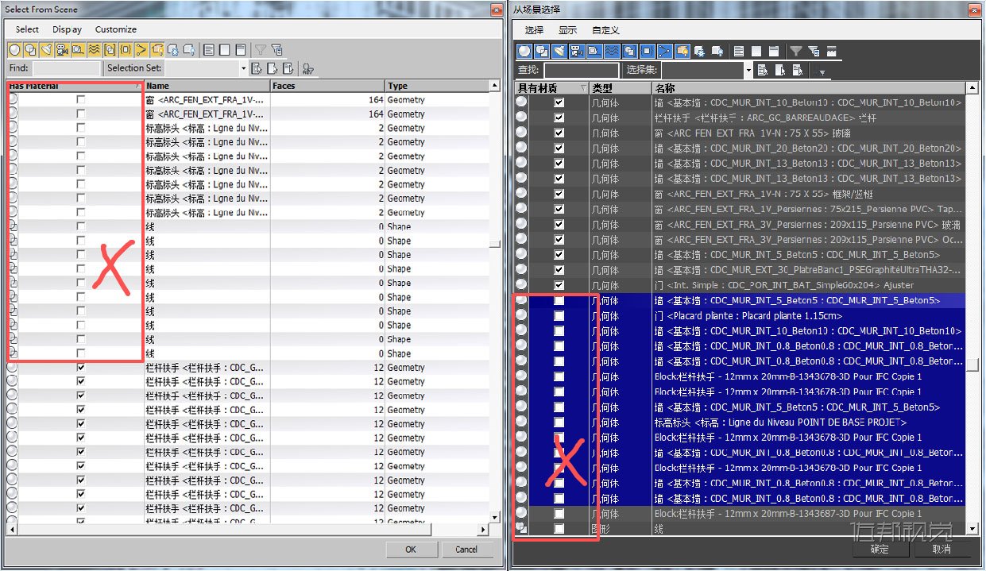Click Chinese window vertical scrollbar thumb

[x=972, y=365]
